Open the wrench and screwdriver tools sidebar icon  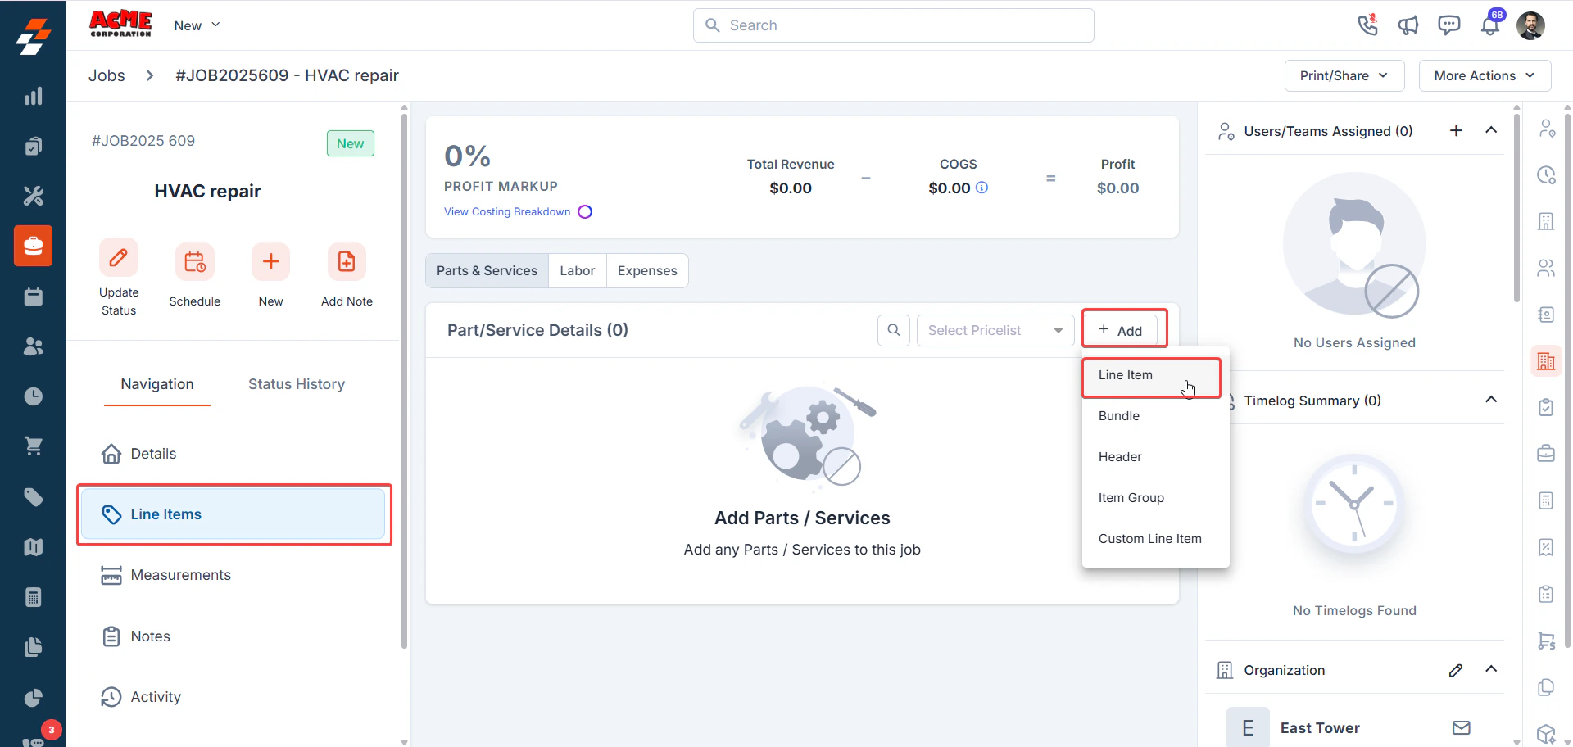coord(33,196)
